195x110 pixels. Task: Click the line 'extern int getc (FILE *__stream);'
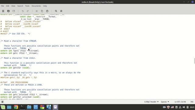(x=19, y=53)
